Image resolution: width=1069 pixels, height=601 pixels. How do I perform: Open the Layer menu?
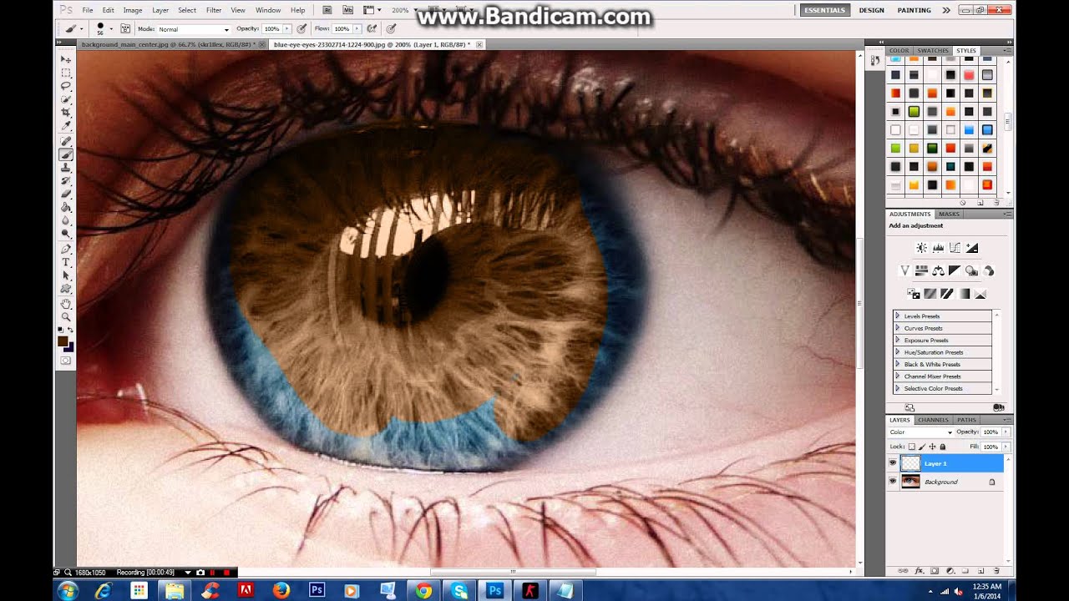[160, 10]
